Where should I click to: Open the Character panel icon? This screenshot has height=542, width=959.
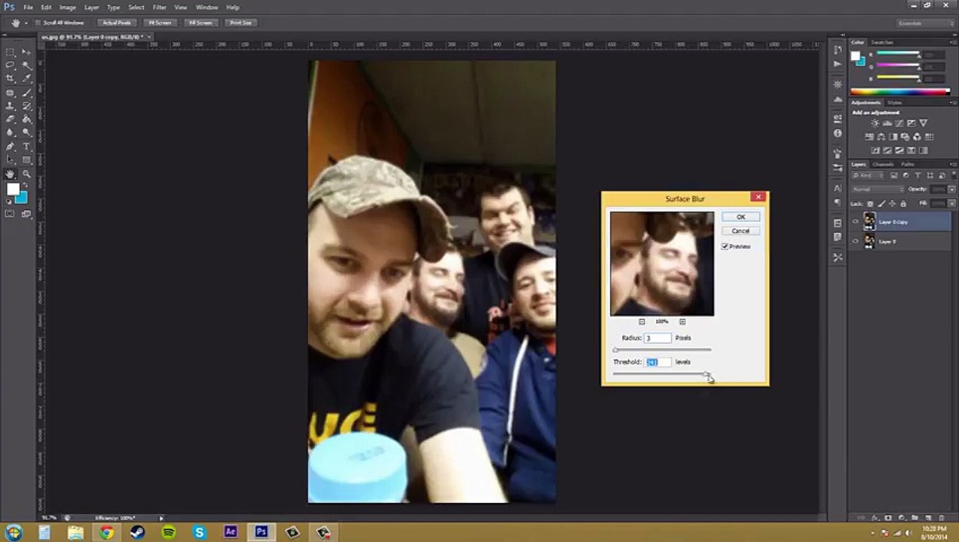pyautogui.click(x=838, y=188)
